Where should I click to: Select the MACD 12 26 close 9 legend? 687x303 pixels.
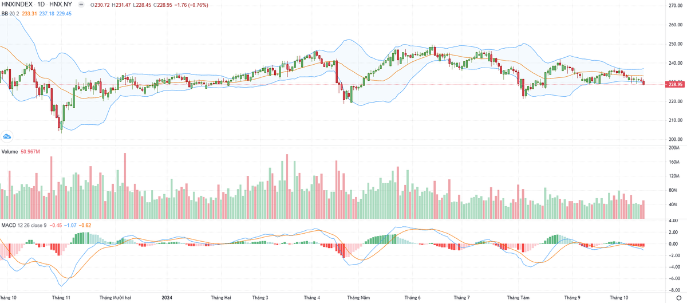24,225
